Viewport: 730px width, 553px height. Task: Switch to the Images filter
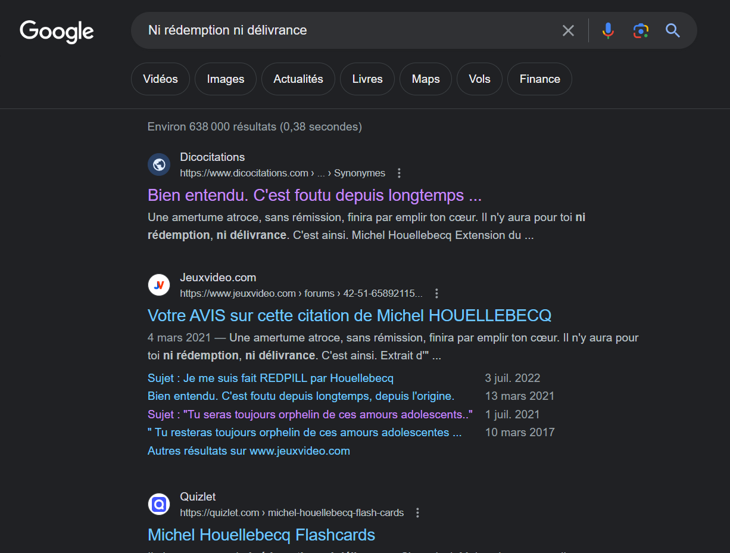click(226, 79)
